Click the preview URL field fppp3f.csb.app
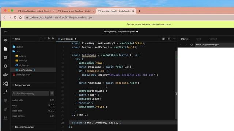 point(214,44)
